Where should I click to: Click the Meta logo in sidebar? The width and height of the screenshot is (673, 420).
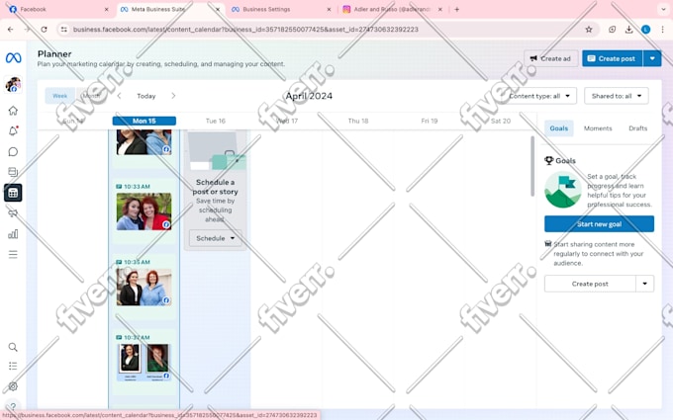tap(13, 57)
